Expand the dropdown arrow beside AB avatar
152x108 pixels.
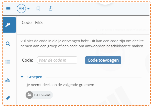[x=28, y=9]
